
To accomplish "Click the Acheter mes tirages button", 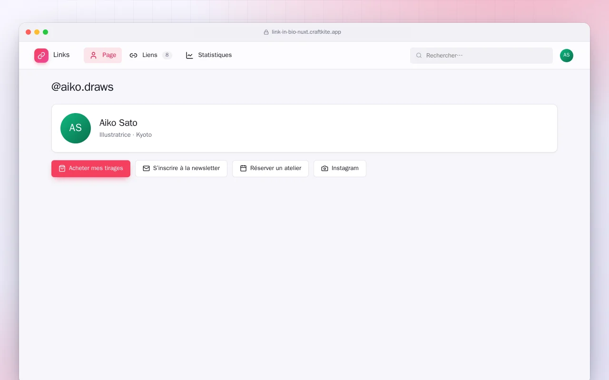I will (x=91, y=169).
